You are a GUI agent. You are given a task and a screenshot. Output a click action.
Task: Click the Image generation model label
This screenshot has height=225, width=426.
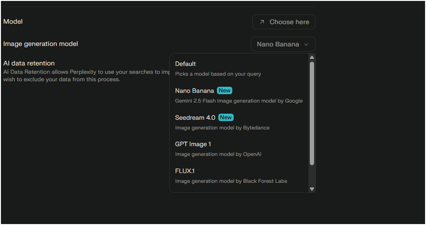pyautogui.click(x=41, y=44)
